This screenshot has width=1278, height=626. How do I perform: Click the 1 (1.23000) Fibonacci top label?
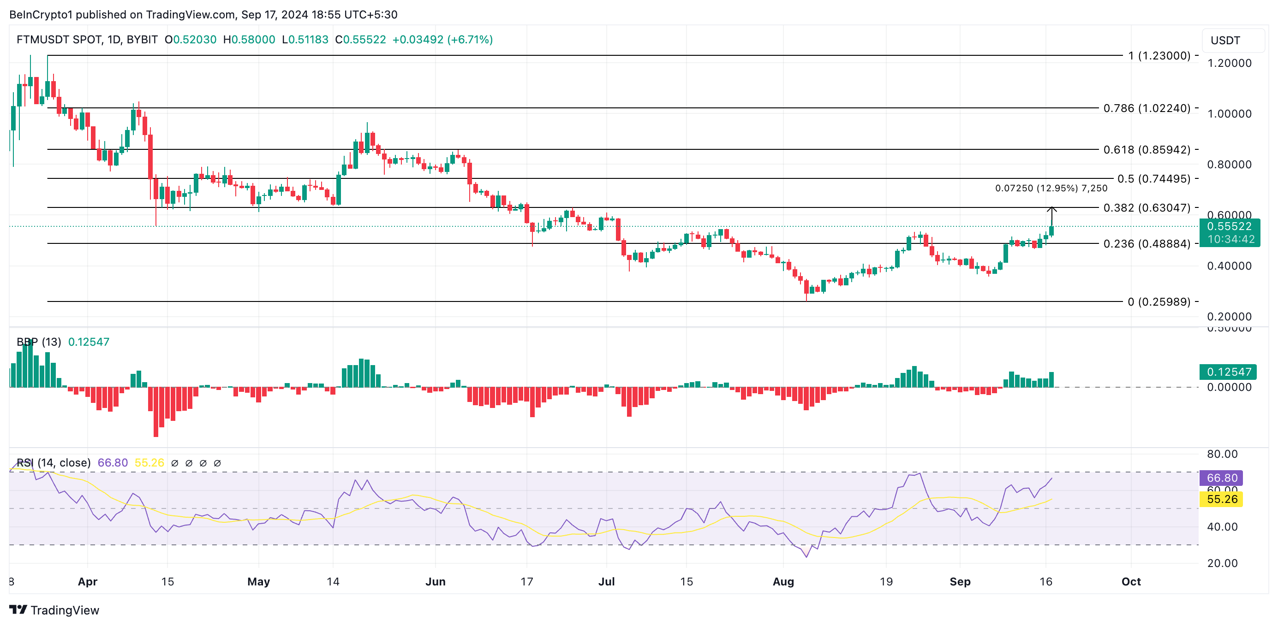[x=1159, y=55]
